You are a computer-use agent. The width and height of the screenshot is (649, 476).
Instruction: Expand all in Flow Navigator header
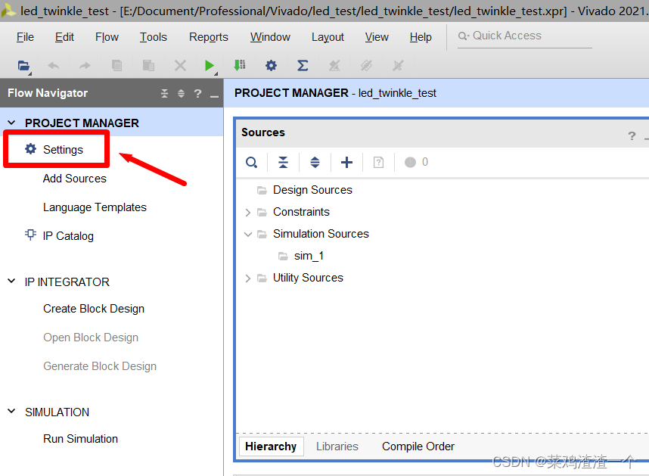181,94
